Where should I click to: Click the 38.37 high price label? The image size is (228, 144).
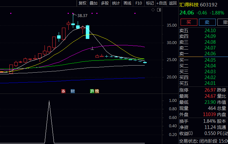(82, 15)
